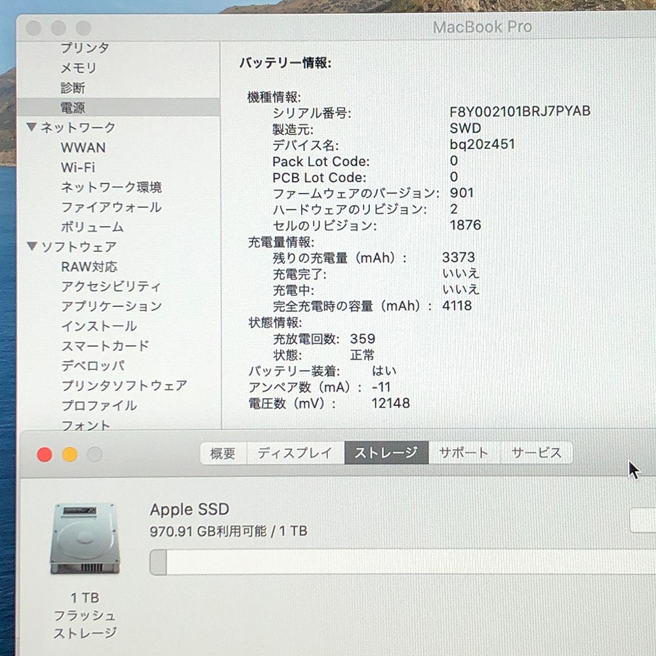Select メモリ in the sidebar
656x656 pixels.
[x=79, y=68]
